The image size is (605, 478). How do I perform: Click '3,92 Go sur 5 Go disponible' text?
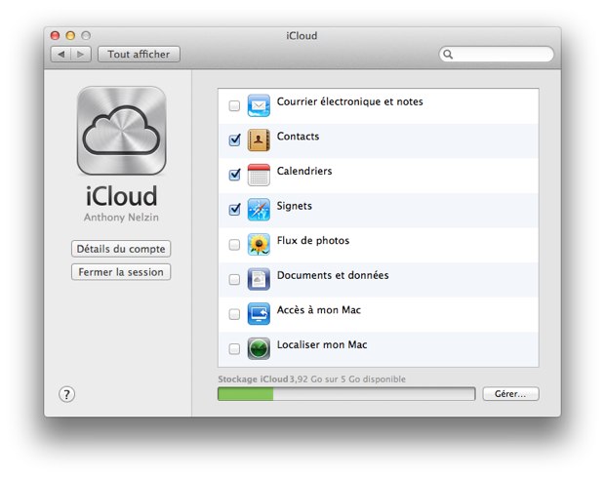click(x=347, y=379)
